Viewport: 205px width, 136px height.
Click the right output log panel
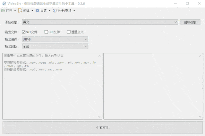coord(153,86)
